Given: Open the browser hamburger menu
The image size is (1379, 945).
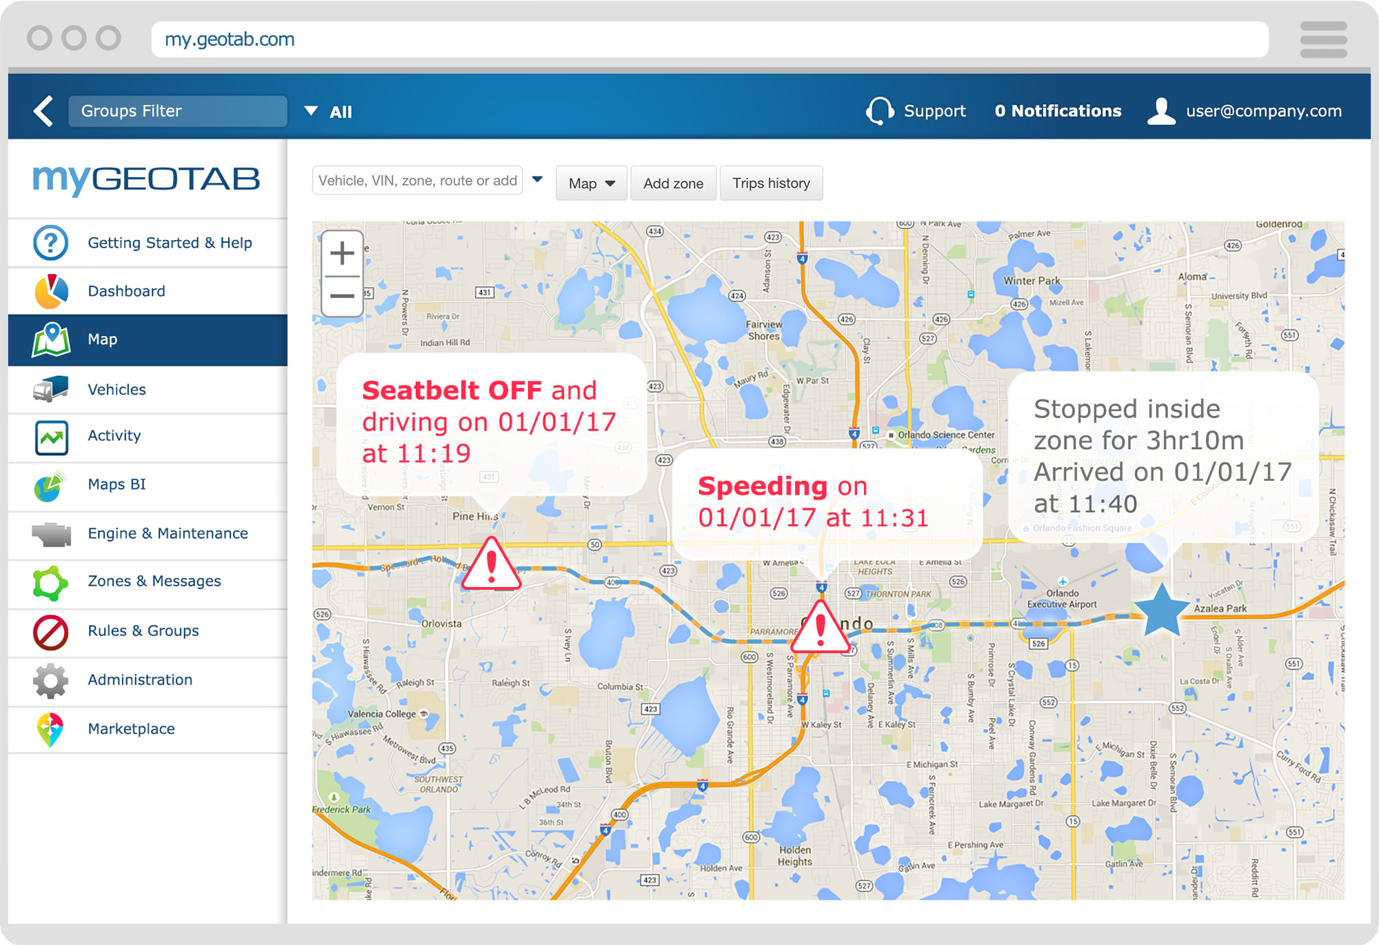Looking at the screenshot, I should [1323, 39].
